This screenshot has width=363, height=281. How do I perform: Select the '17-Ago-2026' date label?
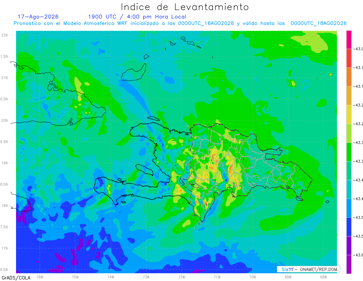38,17
